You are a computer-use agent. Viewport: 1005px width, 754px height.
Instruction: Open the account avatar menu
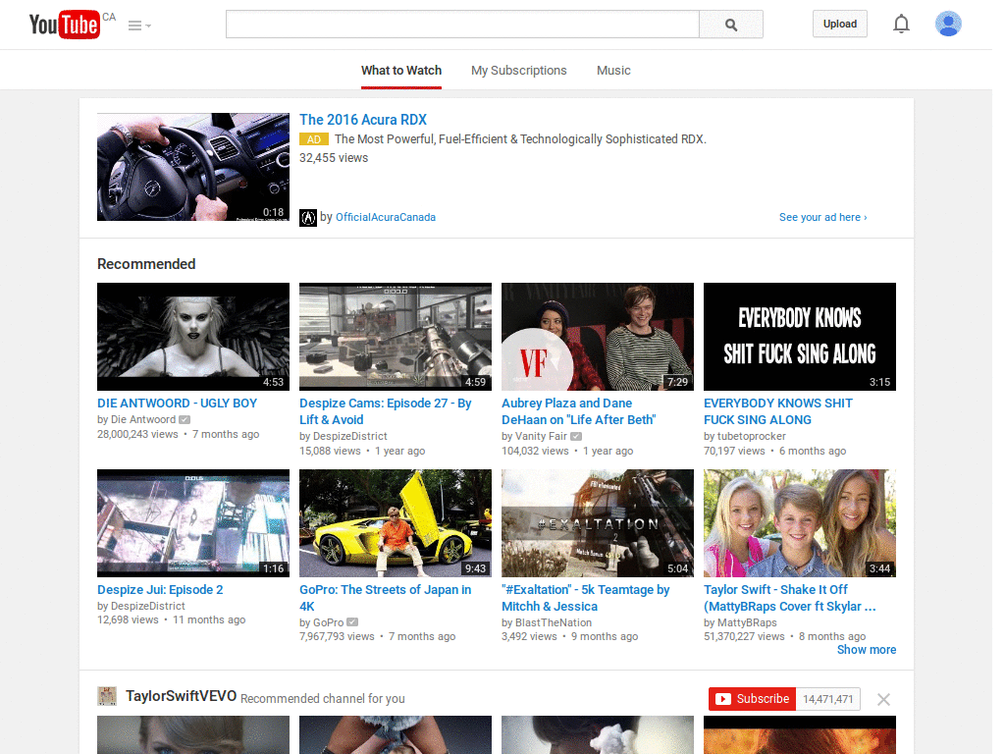[948, 24]
